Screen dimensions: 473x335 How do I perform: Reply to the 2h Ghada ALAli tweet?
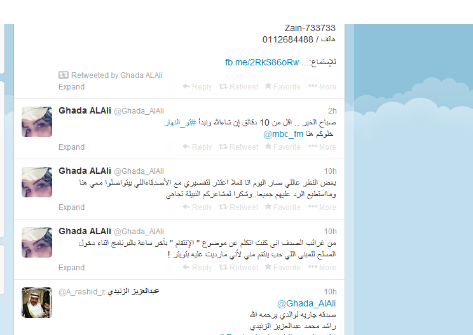click(x=197, y=147)
